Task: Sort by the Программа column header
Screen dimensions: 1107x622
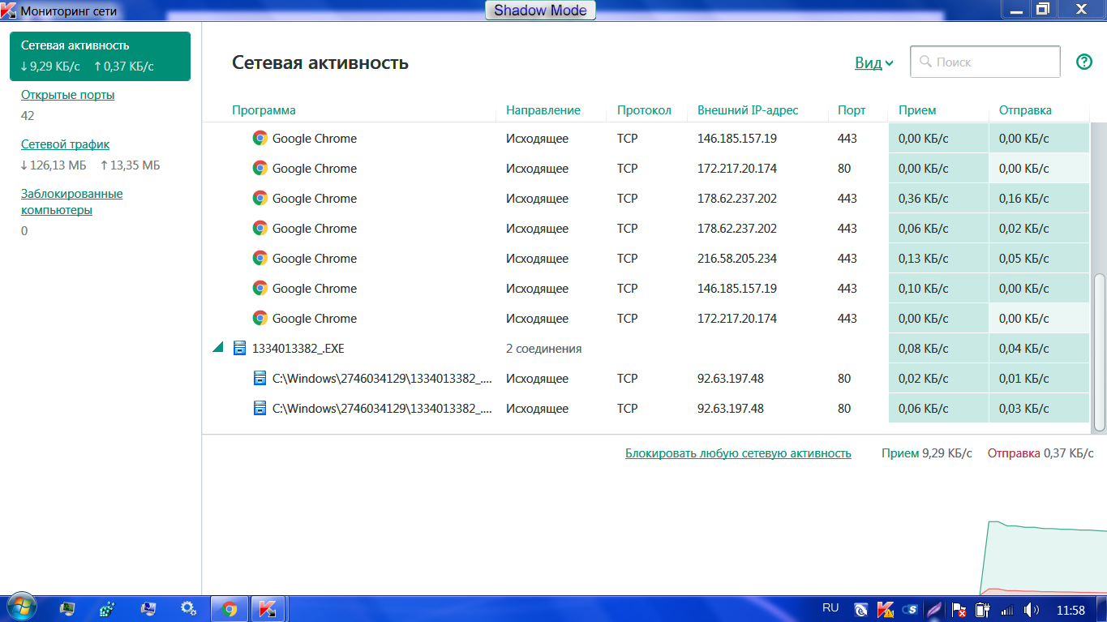Action: coord(264,110)
